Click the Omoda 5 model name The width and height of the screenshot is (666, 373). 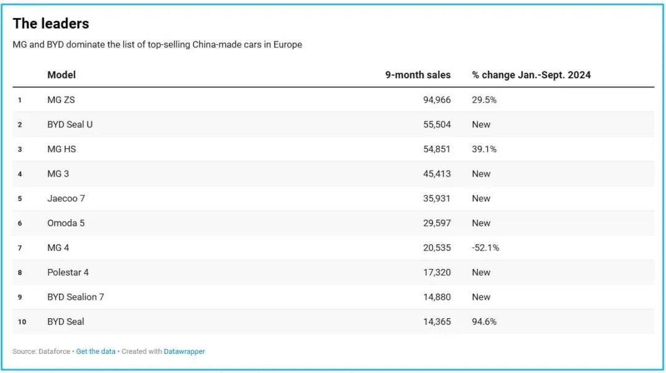tap(66, 223)
